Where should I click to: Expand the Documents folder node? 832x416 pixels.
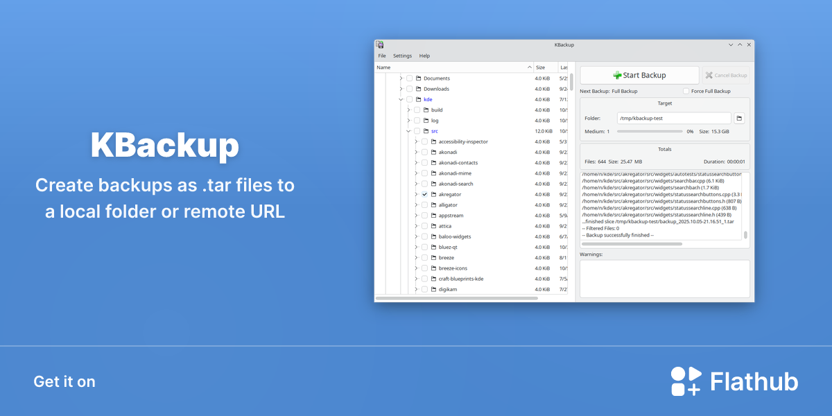tap(401, 78)
